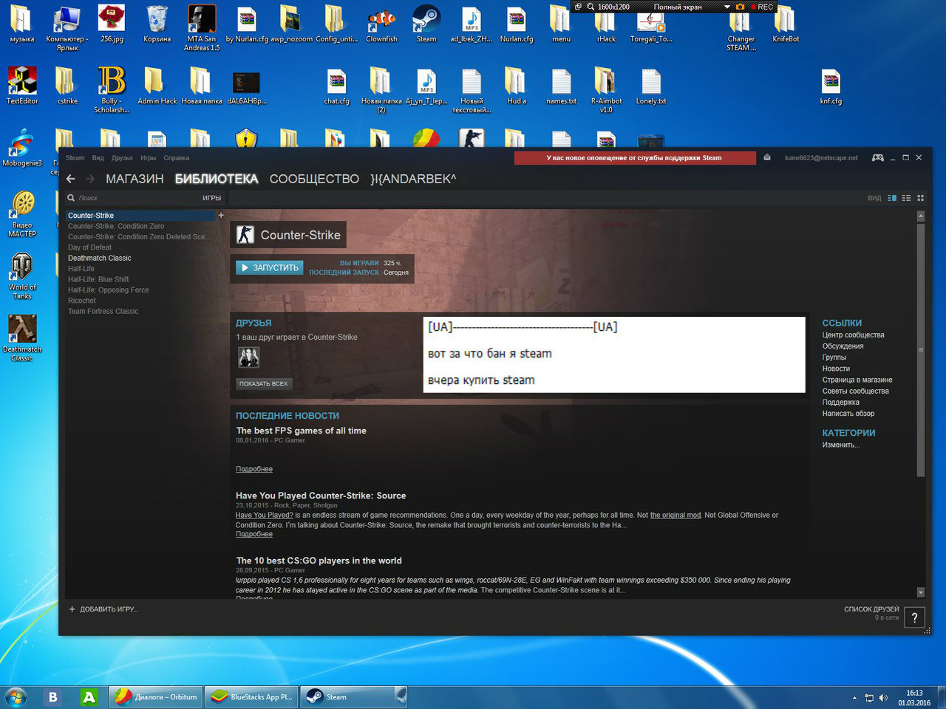Click the volume icon in system tray

(x=883, y=698)
